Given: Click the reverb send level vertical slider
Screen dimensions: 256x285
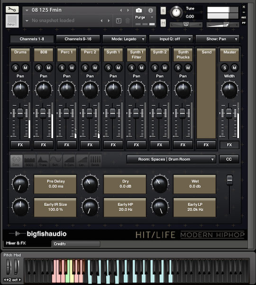Looking at the screenshot, I should [x=229, y=180].
